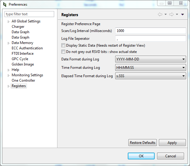Expand the Monitoring Settings tree node
Image resolution: width=190 pixels, height=166 pixels.
click(8, 75)
